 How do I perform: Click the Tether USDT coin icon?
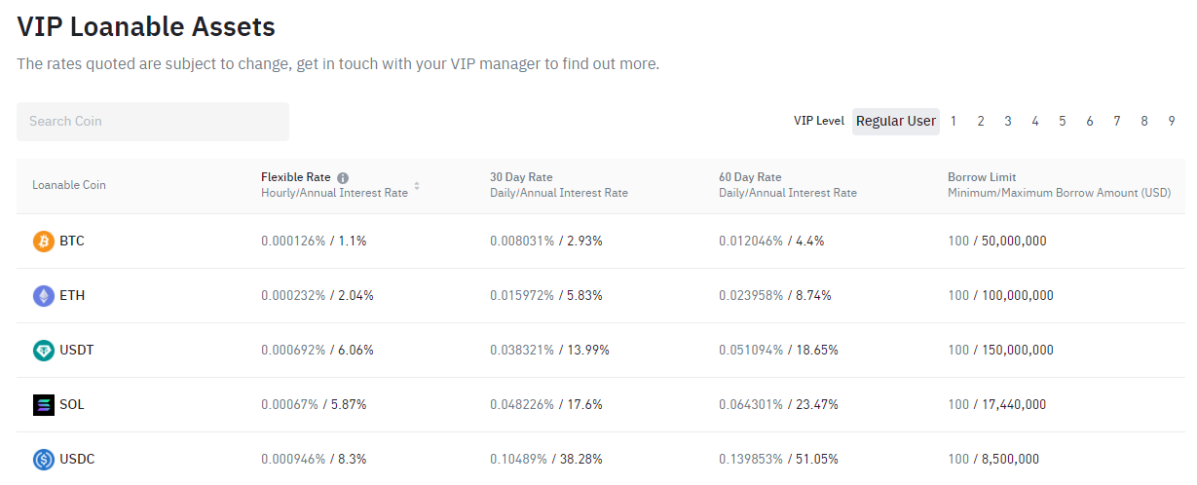(x=44, y=350)
